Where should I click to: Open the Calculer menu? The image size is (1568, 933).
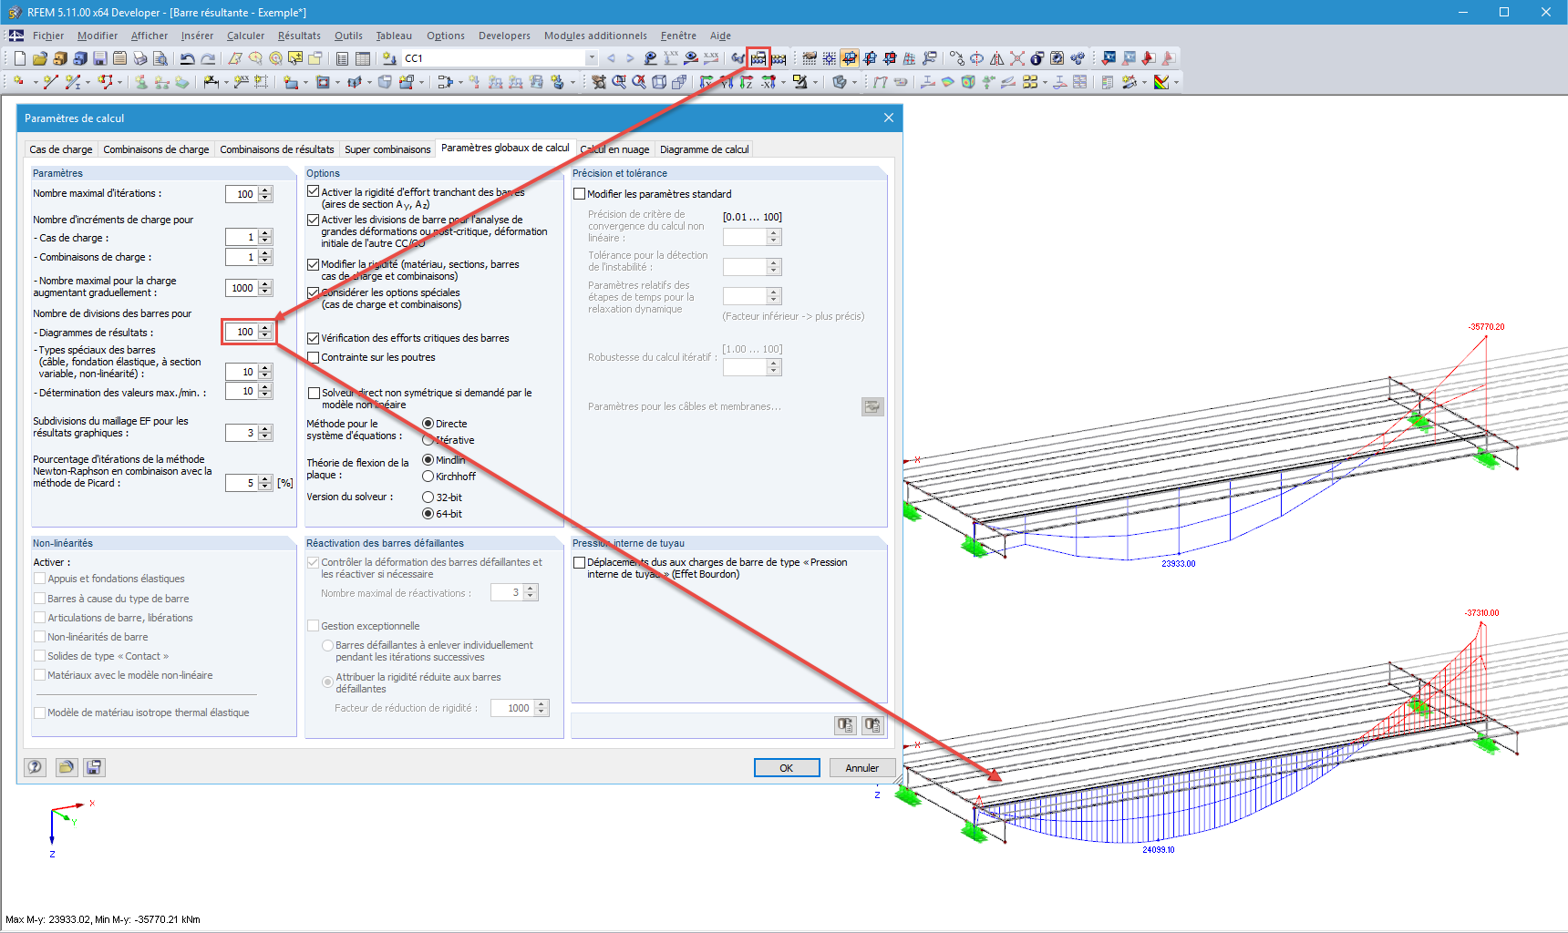pos(245,36)
